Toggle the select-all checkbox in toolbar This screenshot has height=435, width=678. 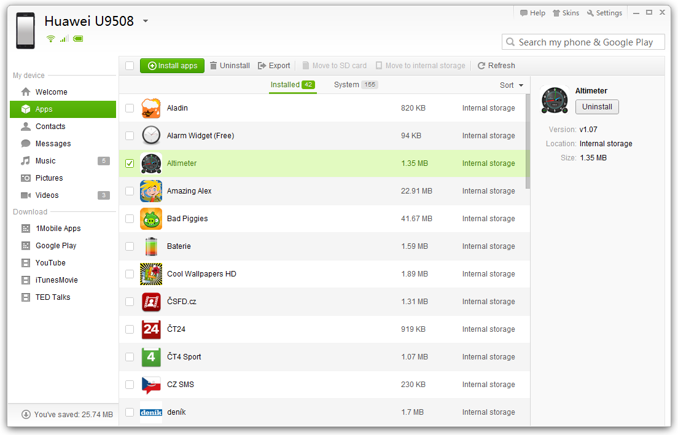coord(130,66)
